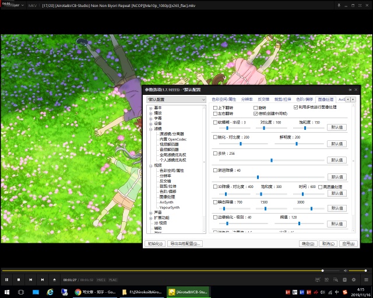This screenshot has width=373, height=298.
Task: Open Task View on the taskbar
Action: coord(21,292)
